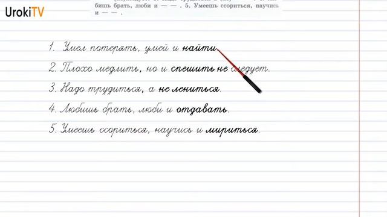Image resolution: width=387 pixels, height=217 pixels.
Task: Click the handwritten word "трудиться"
Action: (114, 89)
